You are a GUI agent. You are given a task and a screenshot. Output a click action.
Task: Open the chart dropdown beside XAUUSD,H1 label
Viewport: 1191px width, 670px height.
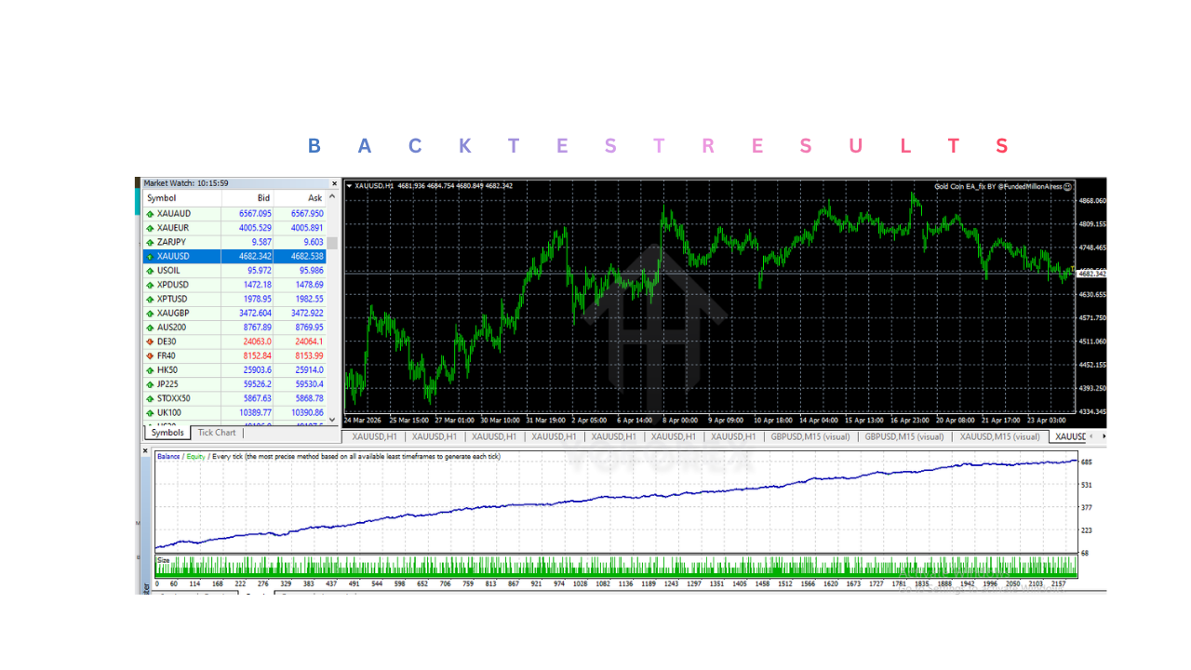tap(350, 185)
